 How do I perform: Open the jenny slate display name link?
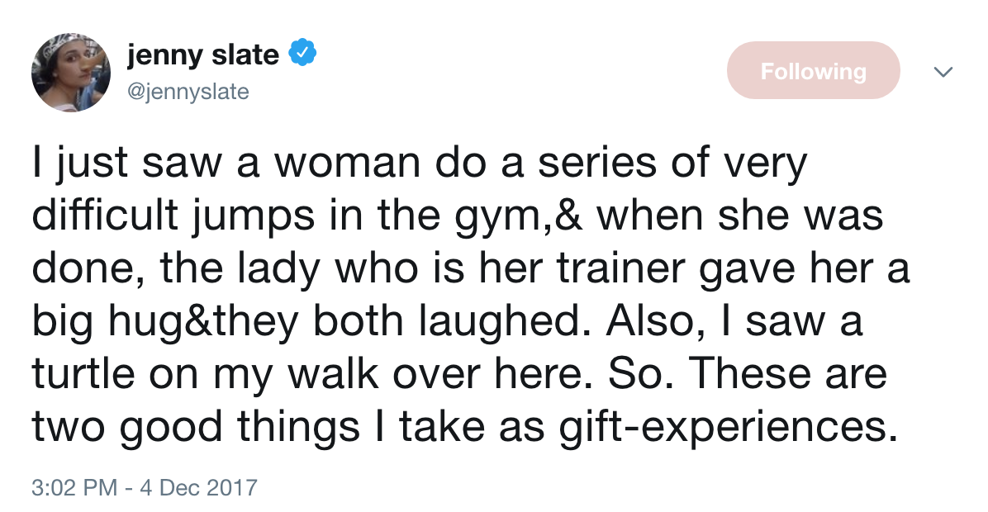coord(202,55)
